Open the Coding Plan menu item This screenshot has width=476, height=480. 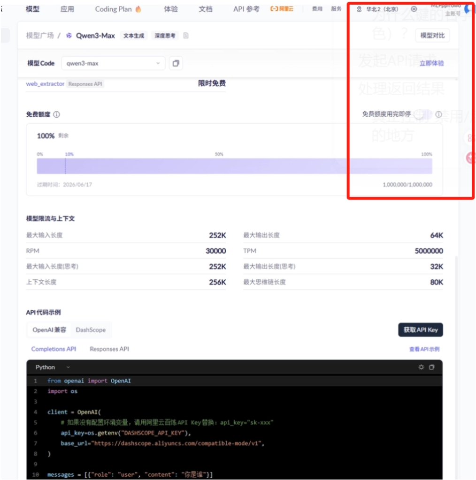point(118,9)
